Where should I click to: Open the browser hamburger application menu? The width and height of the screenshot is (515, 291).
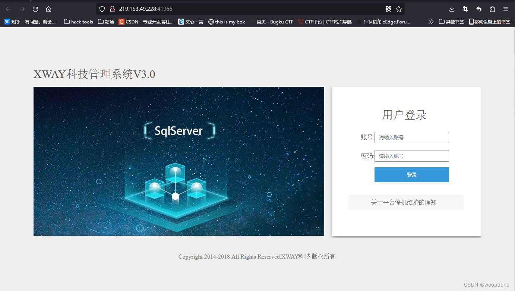(x=506, y=9)
